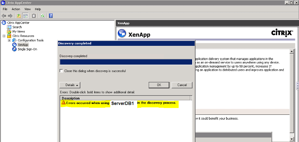Open the Action menu
The height and width of the screenshot is (142, 299).
16,9
